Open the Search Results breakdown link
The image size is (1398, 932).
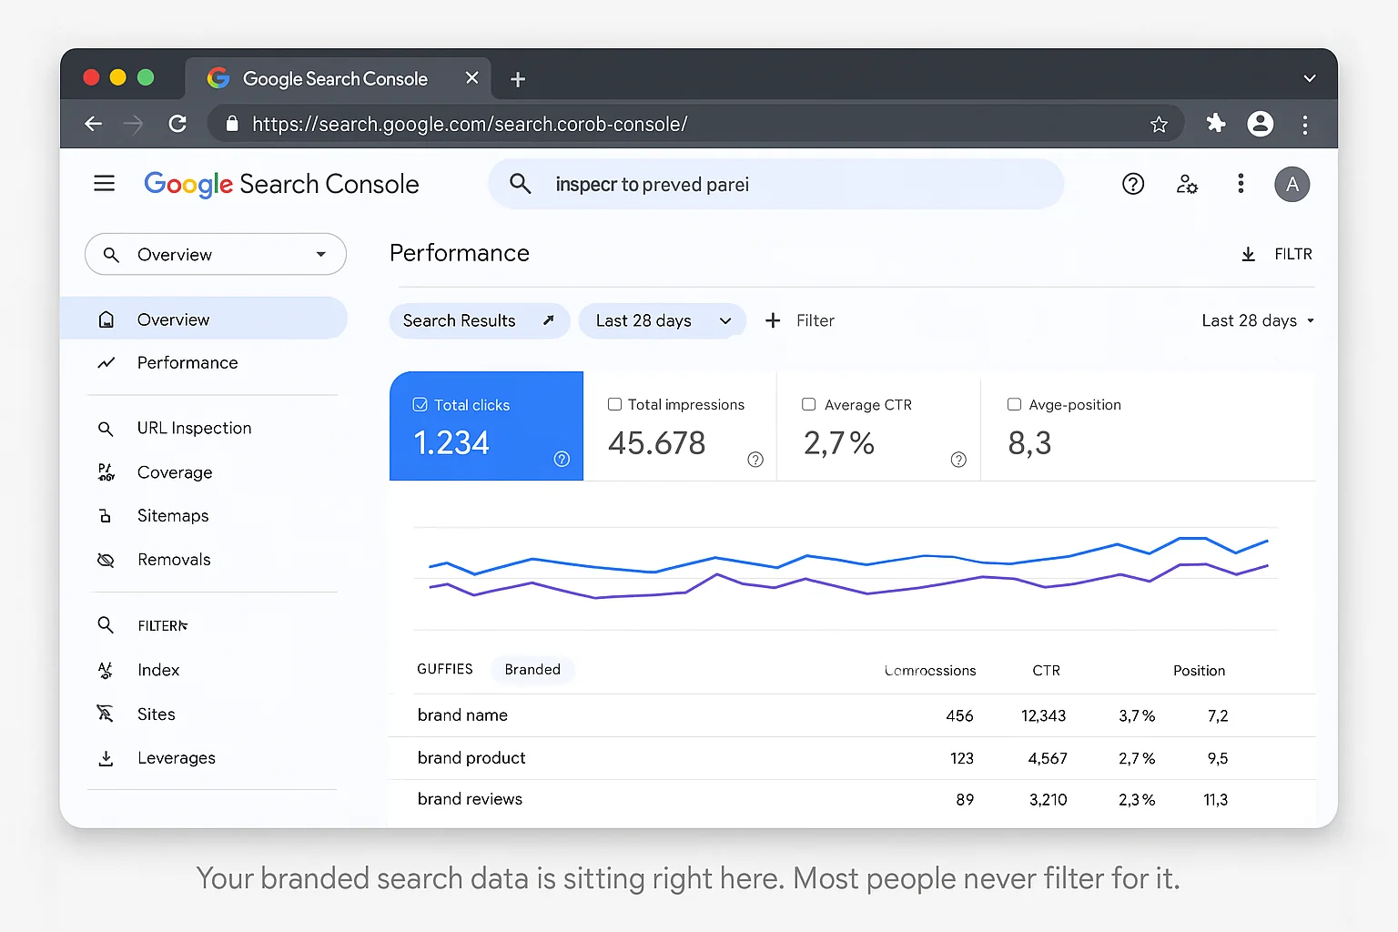[x=479, y=320]
